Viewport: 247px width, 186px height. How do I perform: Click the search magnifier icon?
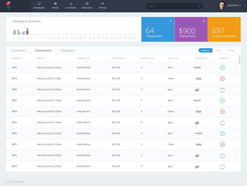(x=198, y=6)
